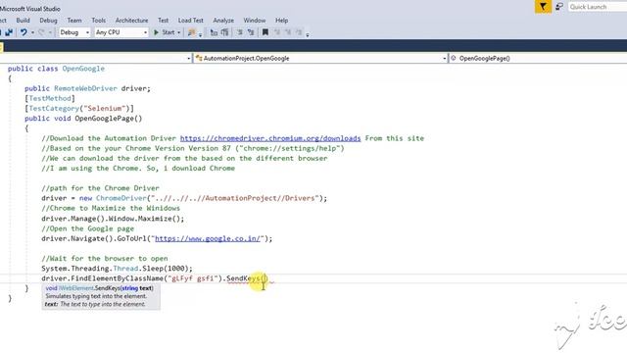This screenshot has width=627, height=353.
Task: Click in the Quick Launch search box
Action: pos(598,7)
